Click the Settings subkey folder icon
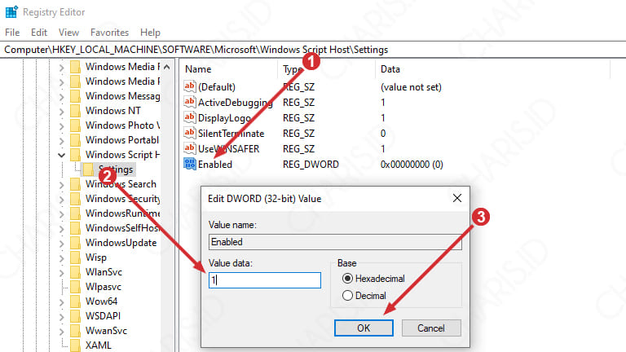Image resolution: width=626 pixels, height=352 pixels. [x=88, y=169]
